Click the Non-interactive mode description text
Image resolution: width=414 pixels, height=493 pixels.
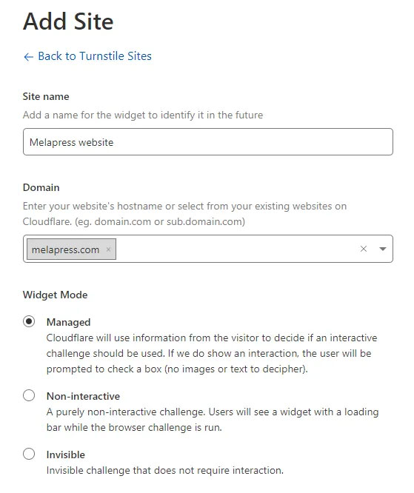pos(213,420)
